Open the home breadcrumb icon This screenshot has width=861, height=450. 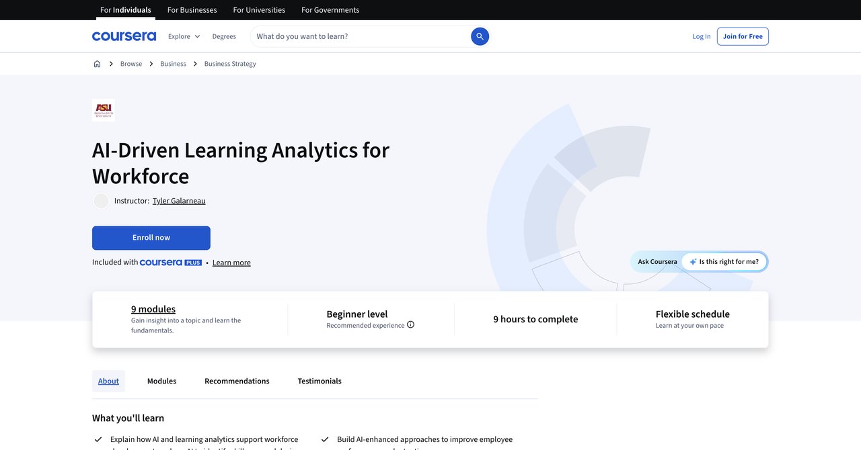click(x=97, y=64)
